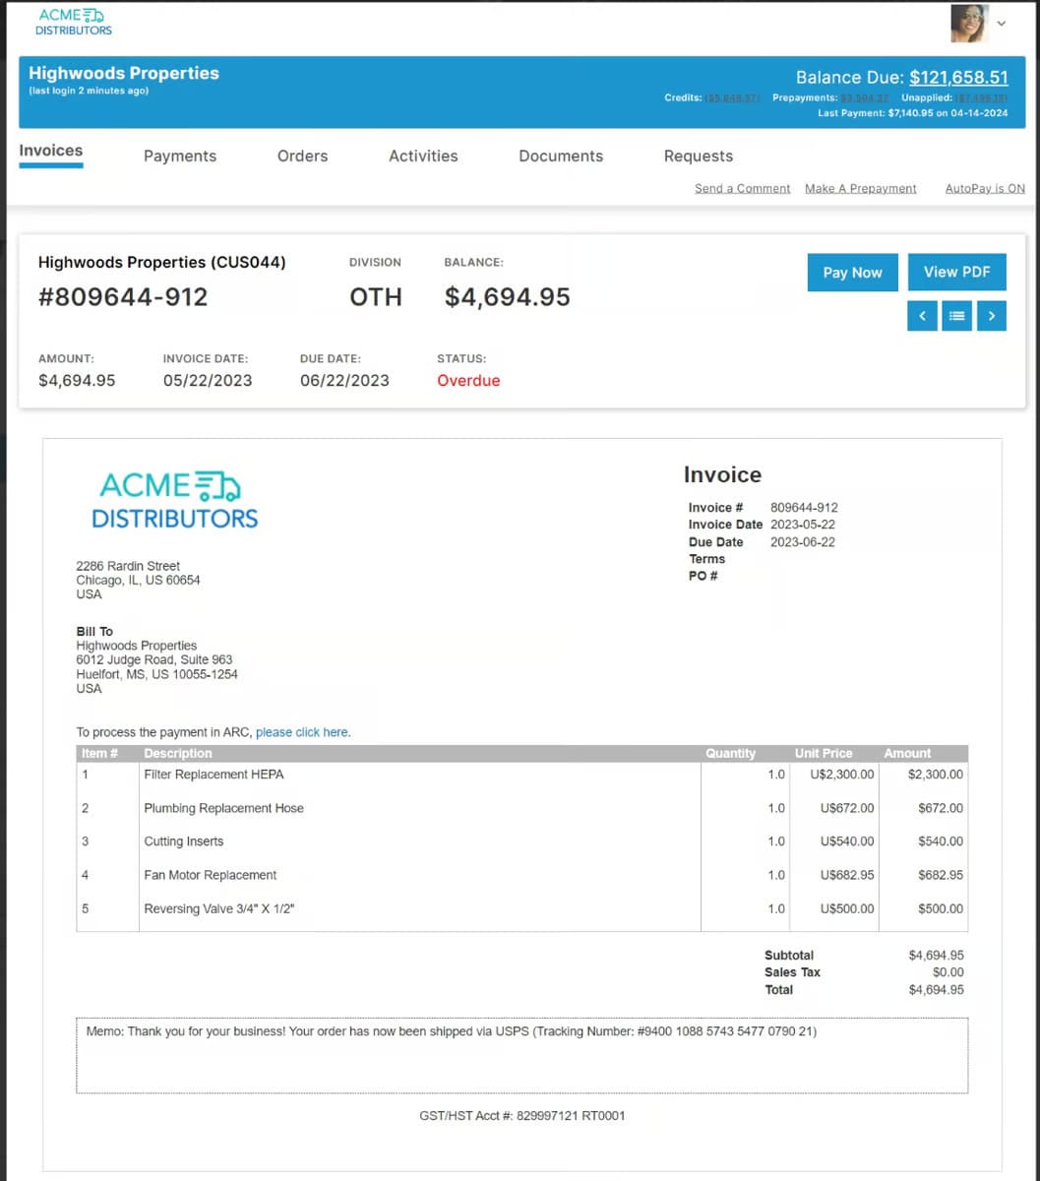
Task: Click Make A Prepayment link
Action: point(861,188)
